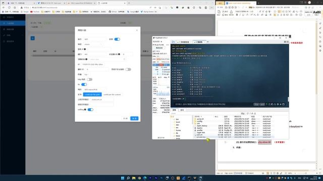Screen dimensions: 323x181
Task: Click the port input field in dialog
Action: point(95,54)
